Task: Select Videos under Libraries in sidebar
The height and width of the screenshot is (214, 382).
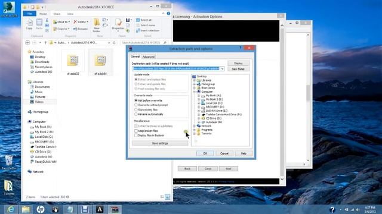Action: 39,102
